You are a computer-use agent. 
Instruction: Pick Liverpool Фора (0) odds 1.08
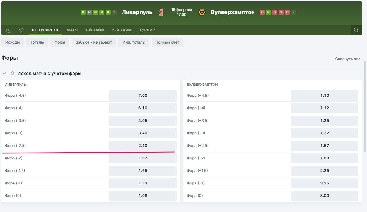[x=143, y=196]
